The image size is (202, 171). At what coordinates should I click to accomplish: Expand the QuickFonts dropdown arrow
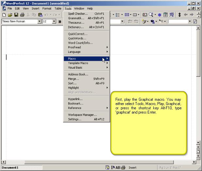148,21
